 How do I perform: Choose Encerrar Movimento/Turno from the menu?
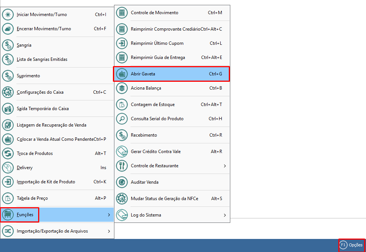click(x=44, y=29)
